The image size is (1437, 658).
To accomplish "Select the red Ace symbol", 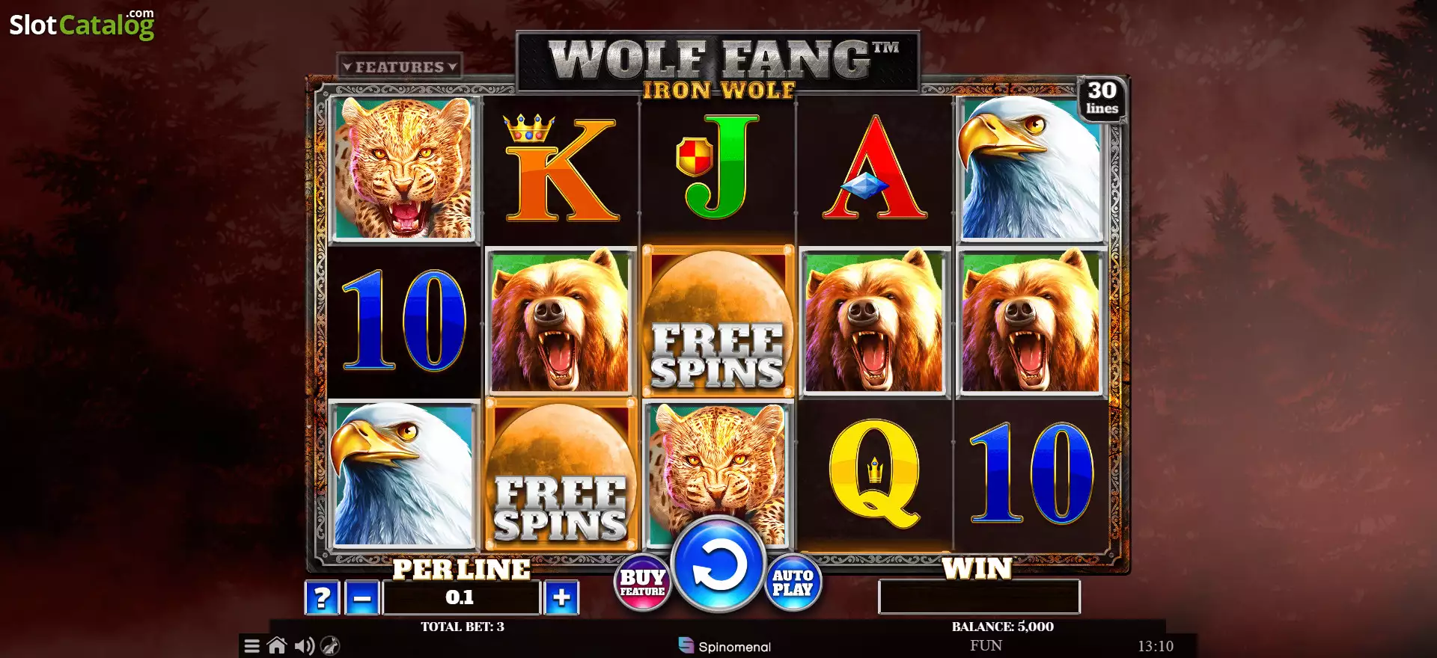I will pyautogui.click(x=875, y=167).
